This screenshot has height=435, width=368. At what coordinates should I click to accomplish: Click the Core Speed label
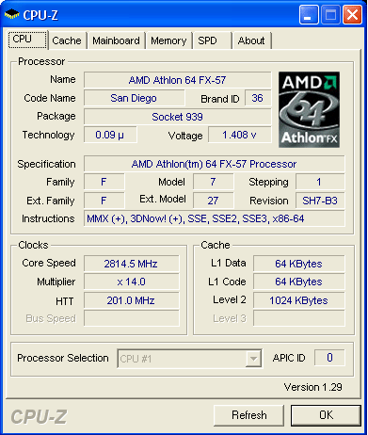click(49, 263)
